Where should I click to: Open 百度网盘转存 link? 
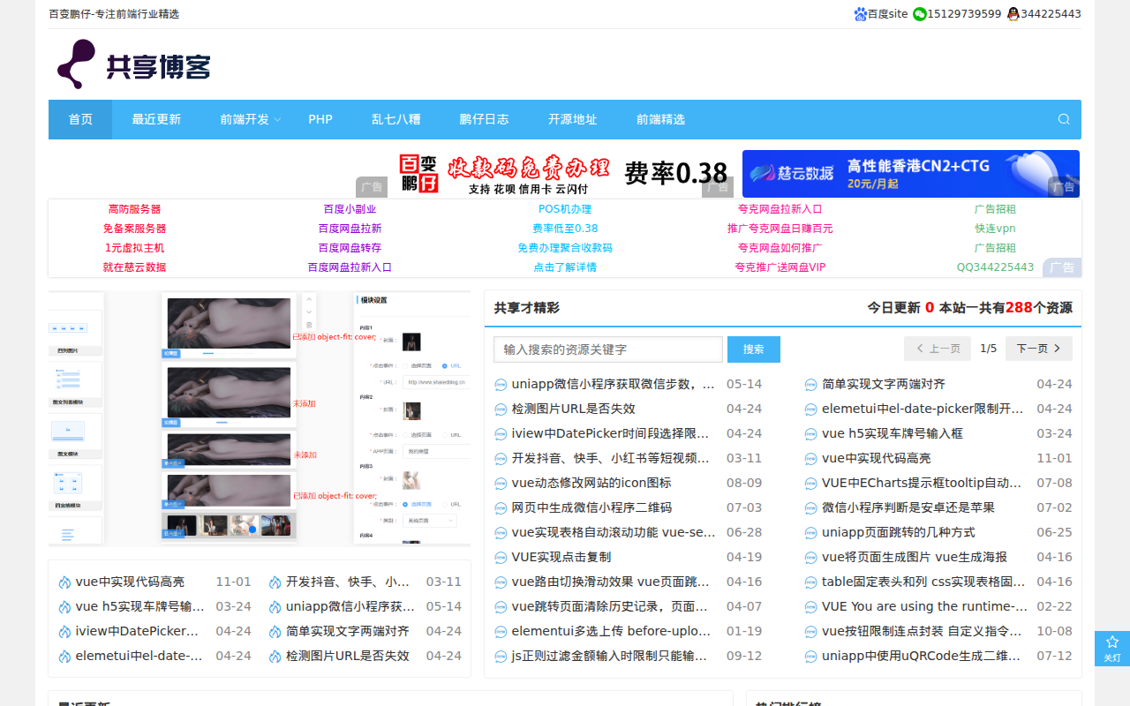(x=350, y=248)
